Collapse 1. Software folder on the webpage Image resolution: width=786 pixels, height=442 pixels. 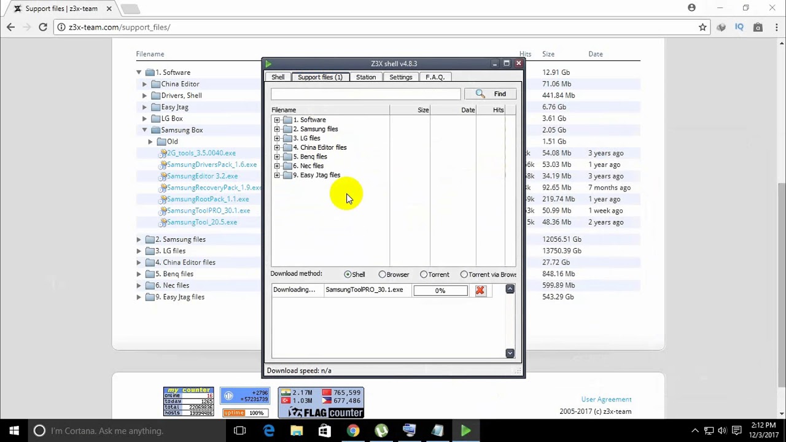point(139,72)
